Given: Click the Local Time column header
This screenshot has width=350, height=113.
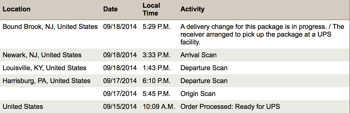Looking at the screenshot, I should (151, 9).
